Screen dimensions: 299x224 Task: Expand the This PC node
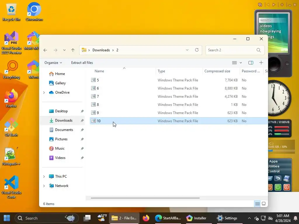(44, 176)
